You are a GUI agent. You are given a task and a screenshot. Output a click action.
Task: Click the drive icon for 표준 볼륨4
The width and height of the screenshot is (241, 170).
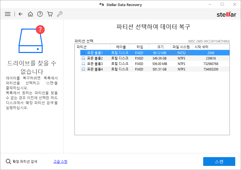point(83,69)
